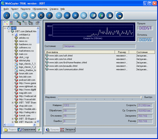The image size is (158, 139).
Task: Click the Open project folder icon
Action: click(x=24, y=15)
